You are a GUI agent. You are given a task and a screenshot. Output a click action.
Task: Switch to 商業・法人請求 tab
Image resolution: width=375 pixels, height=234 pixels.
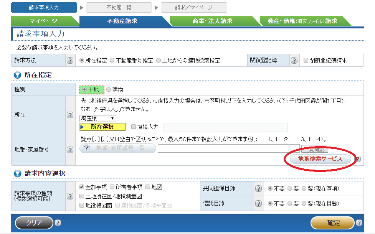pos(212,21)
